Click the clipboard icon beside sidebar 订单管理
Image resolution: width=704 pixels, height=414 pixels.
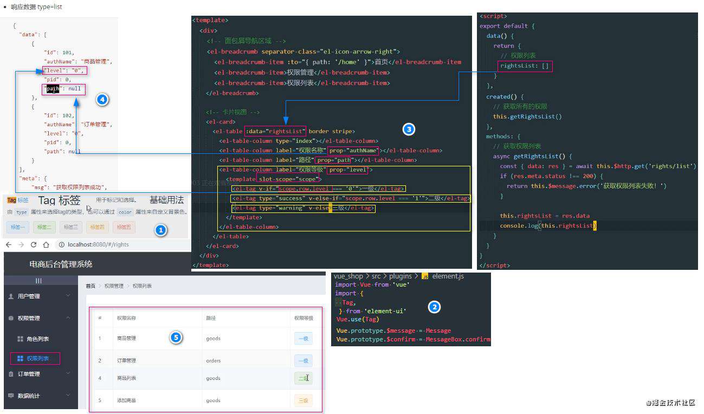tap(11, 374)
